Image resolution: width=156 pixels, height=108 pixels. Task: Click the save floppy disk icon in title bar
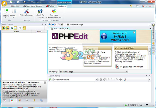(24, 2)
